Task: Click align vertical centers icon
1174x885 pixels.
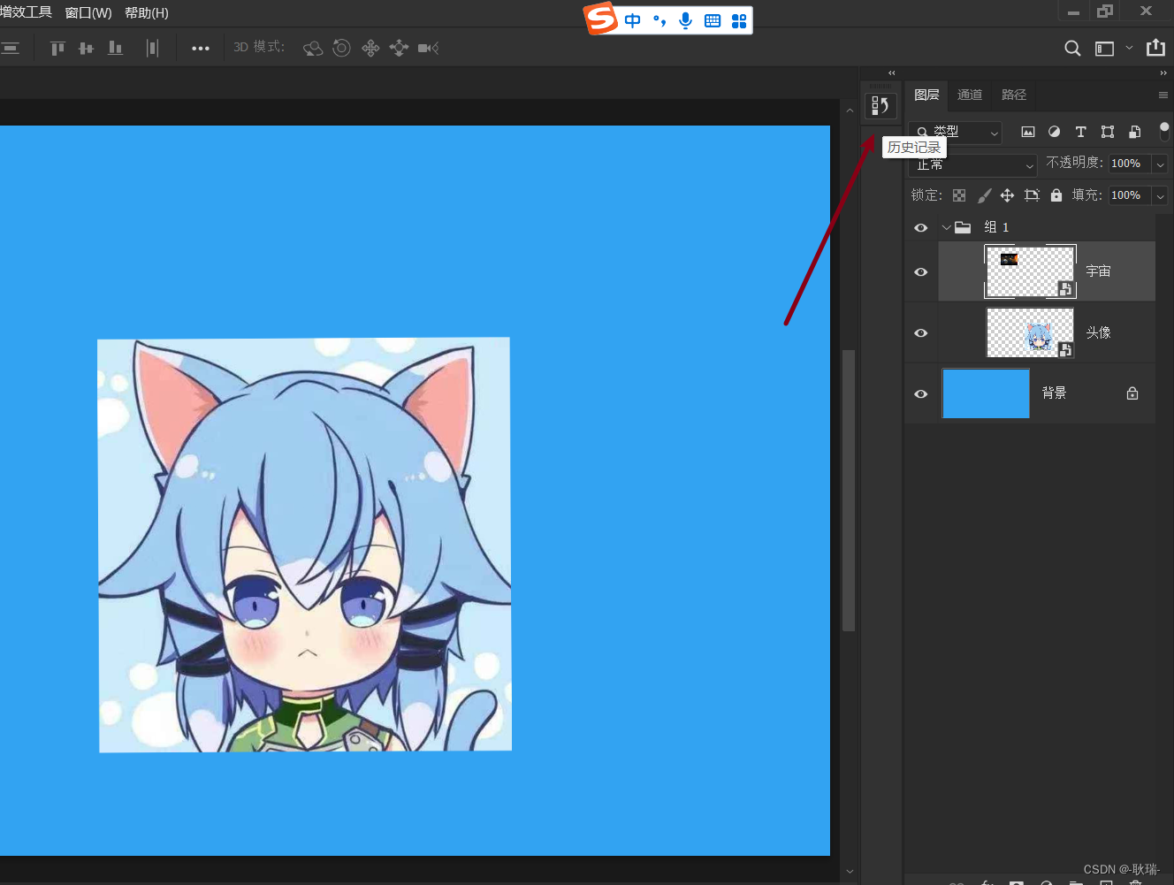Action: pyautogui.click(x=86, y=48)
